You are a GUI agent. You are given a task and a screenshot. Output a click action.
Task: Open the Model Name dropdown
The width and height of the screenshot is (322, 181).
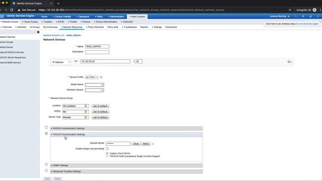(95, 85)
